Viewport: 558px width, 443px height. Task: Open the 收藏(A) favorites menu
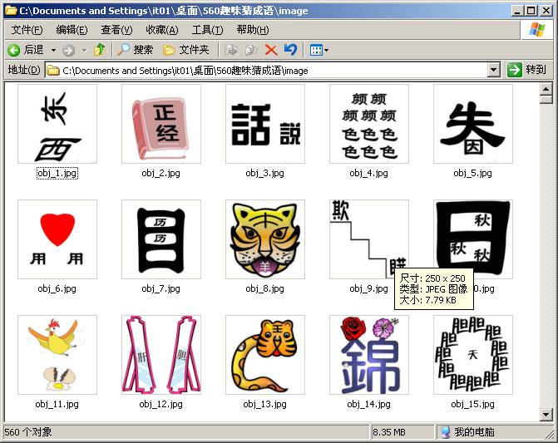click(161, 30)
